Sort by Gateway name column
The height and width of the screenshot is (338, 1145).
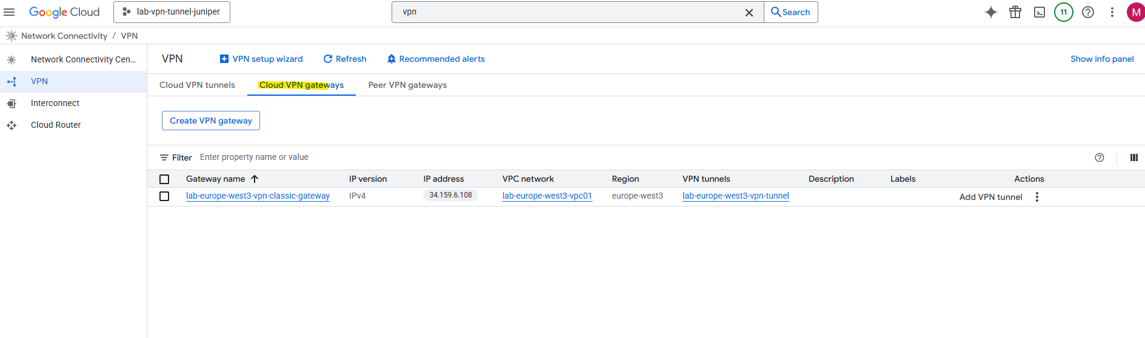(x=216, y=179)
